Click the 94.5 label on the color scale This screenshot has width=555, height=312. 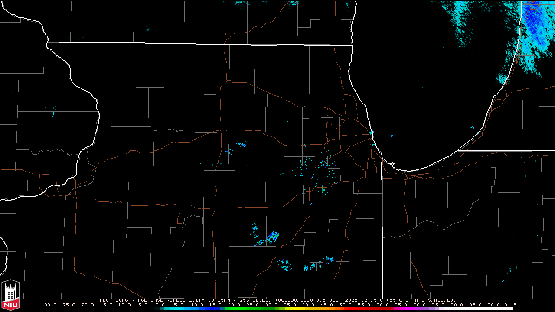tap(509, 305)
